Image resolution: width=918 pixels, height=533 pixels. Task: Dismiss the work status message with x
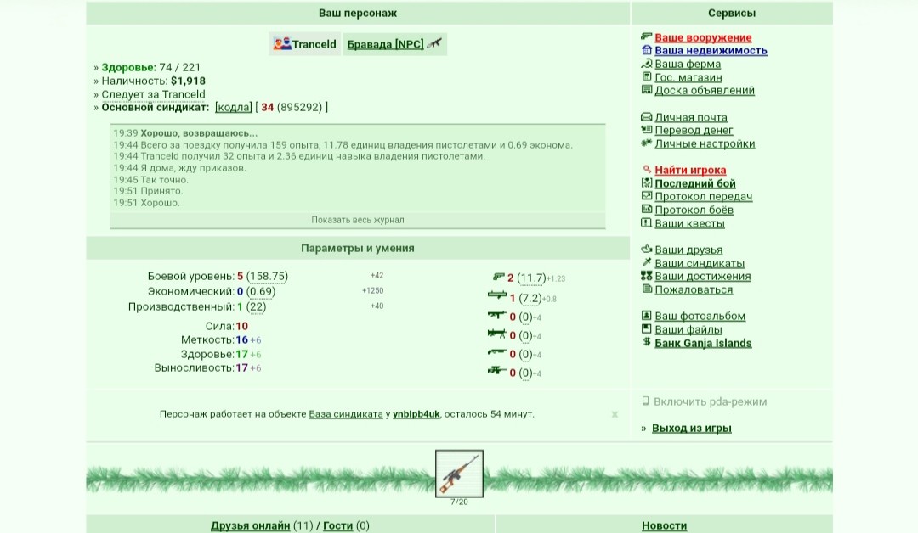coord(615,414)
